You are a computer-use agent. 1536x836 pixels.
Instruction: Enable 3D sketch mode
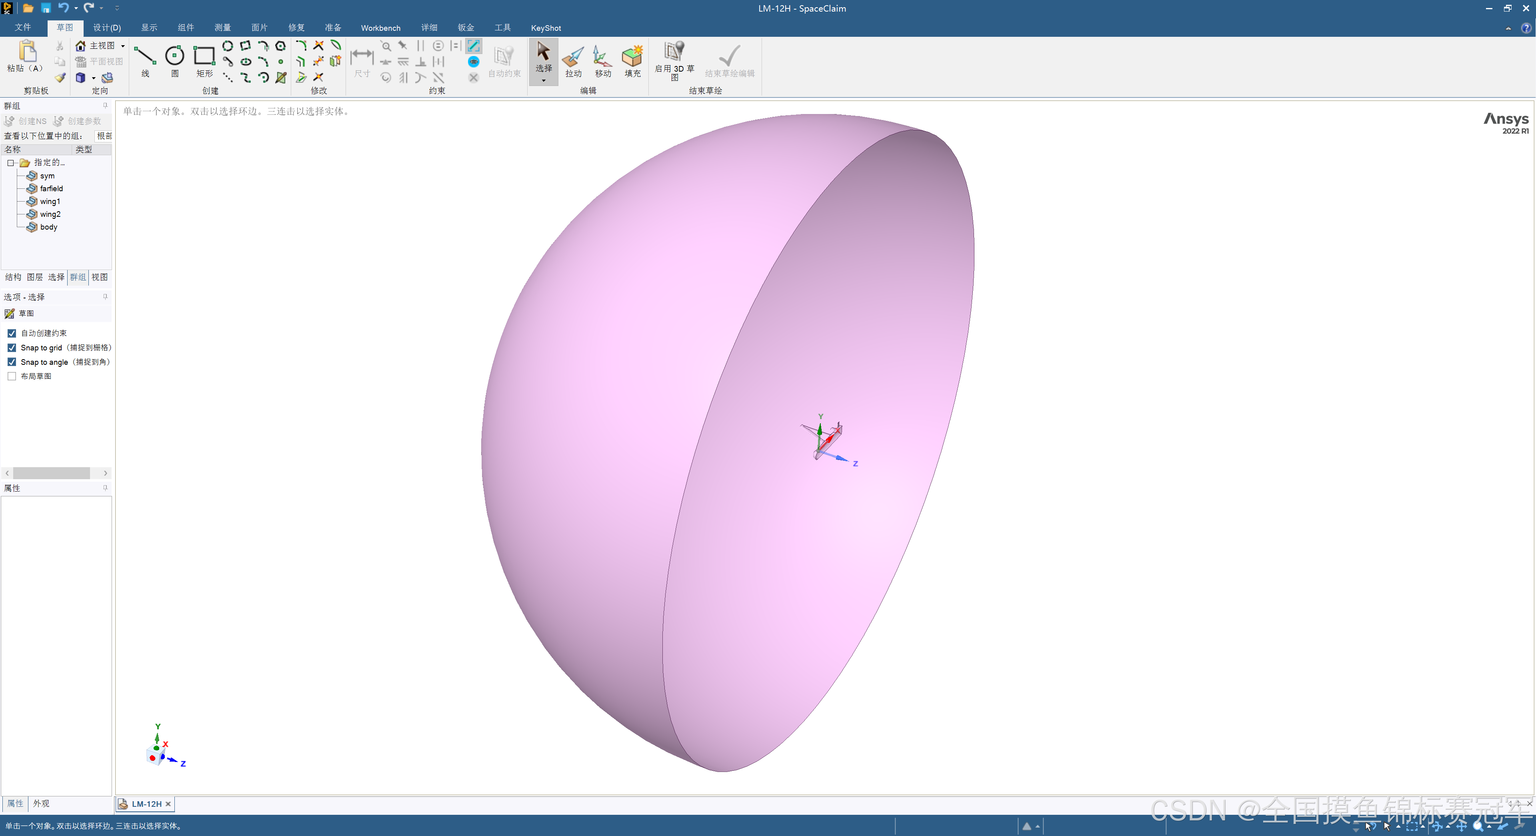point(674,52)
